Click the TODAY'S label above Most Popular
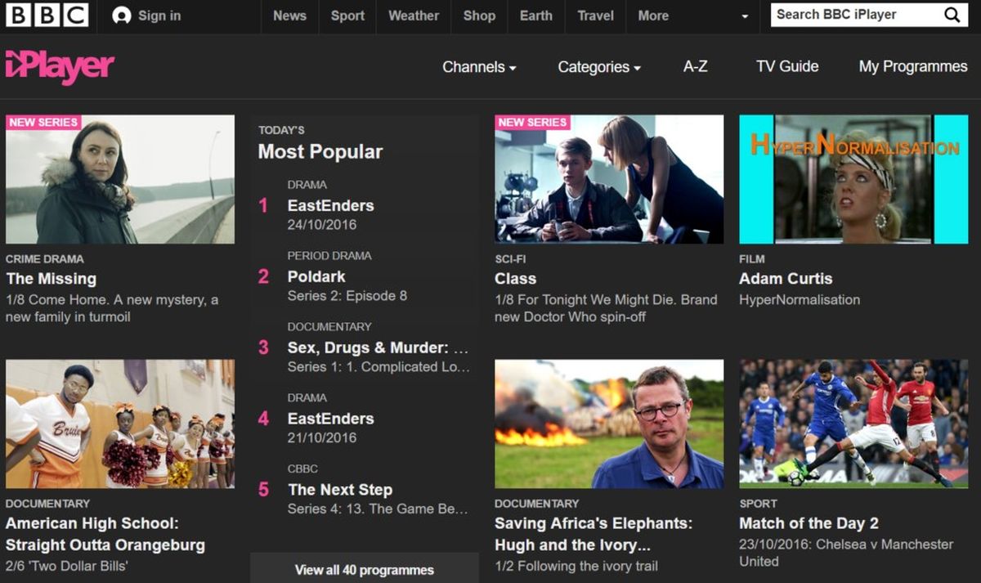The width and height of the screenshot is (981, 583). pos(281,130)
